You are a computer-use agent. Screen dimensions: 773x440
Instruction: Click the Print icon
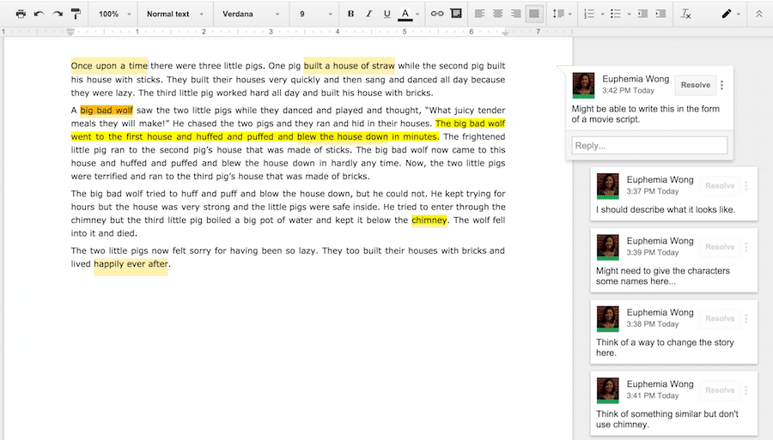[x=21, y=14]
